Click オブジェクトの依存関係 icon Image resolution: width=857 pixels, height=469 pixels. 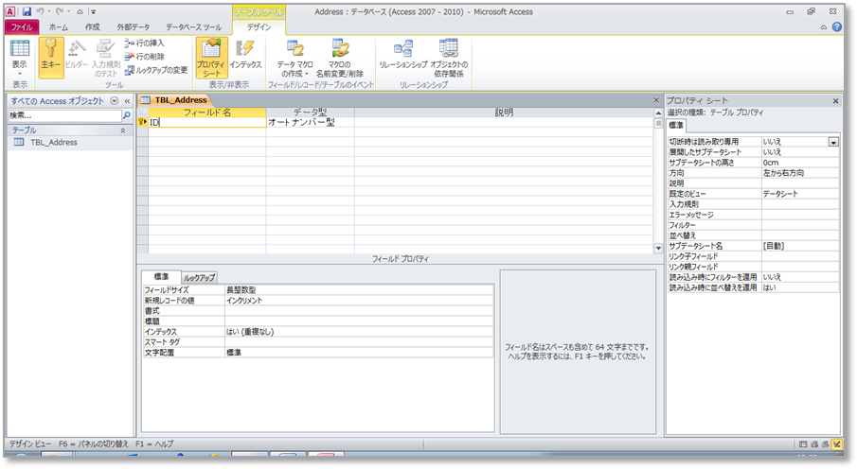[x=449, y=58]
